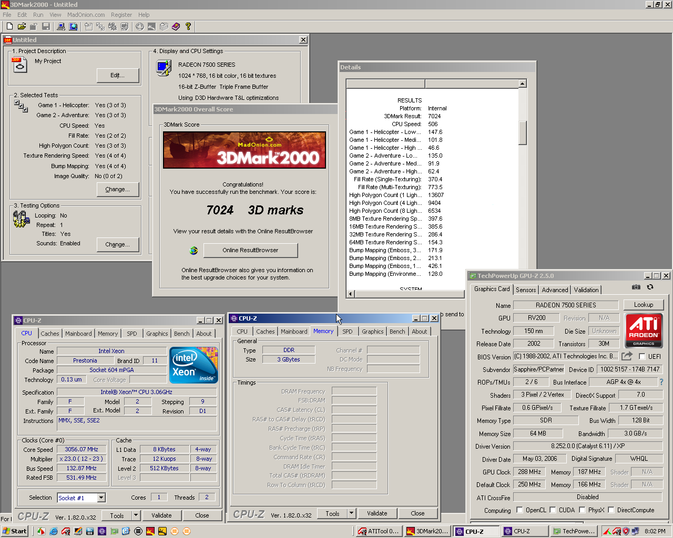The image size is (673, 538).
Task: Click the Edit... button in Project Description
Action: tap(118, 75)
